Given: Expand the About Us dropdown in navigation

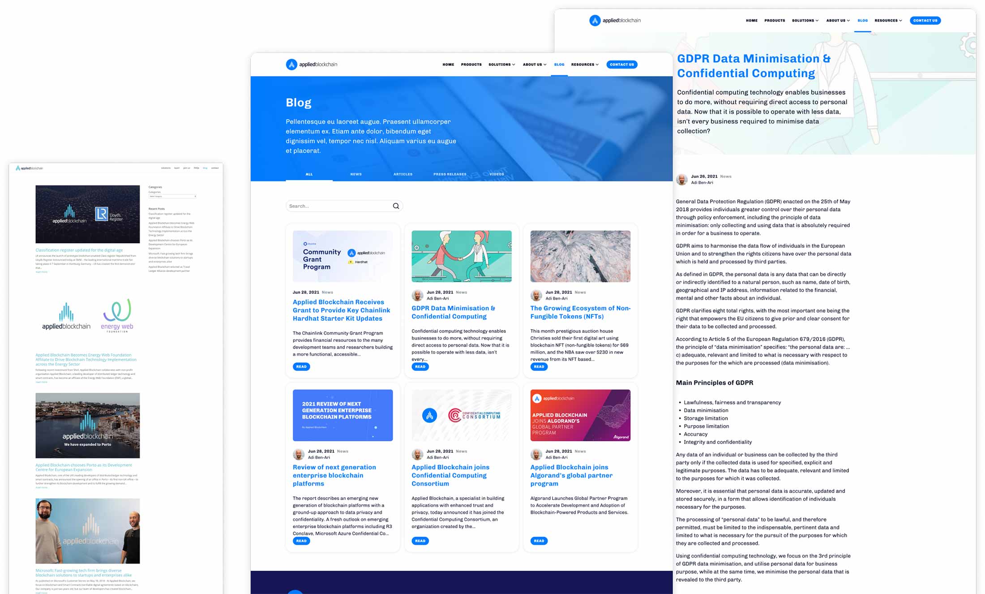Looking at the screenshot, I should tap(839, 21).
